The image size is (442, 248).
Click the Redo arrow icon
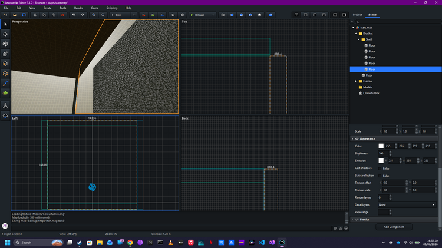tap(83, 15)
